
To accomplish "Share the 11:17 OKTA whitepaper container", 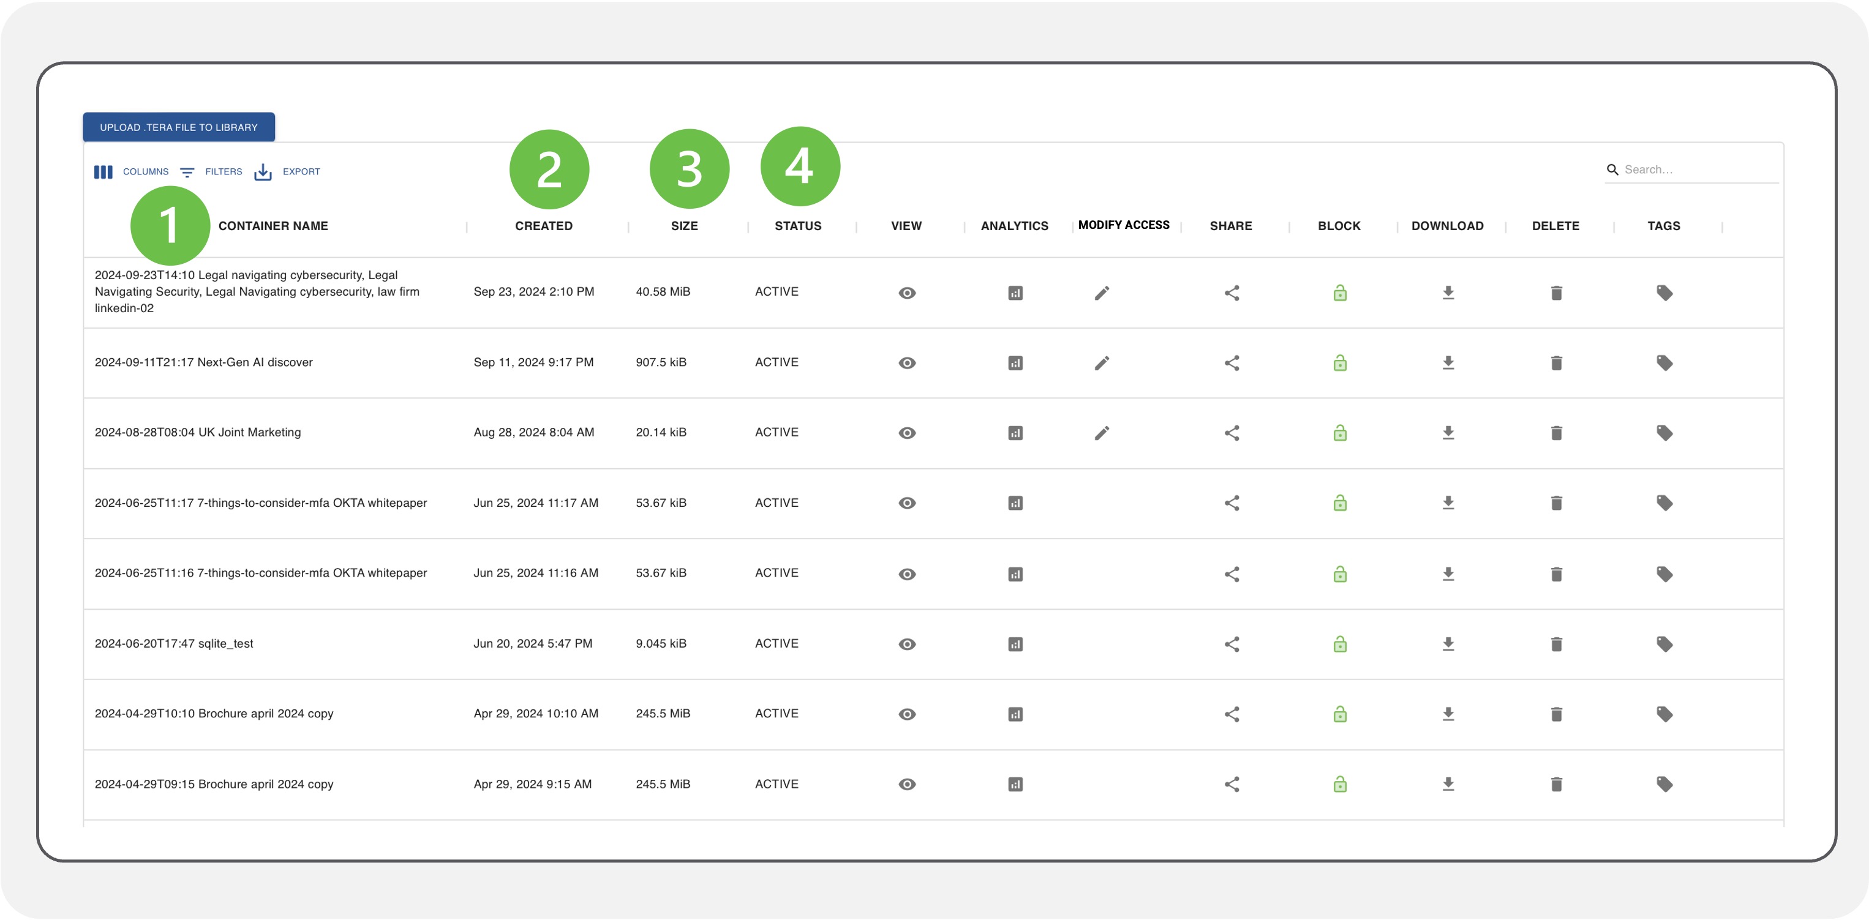I will pyautogui.click(x=1232, y=503).
